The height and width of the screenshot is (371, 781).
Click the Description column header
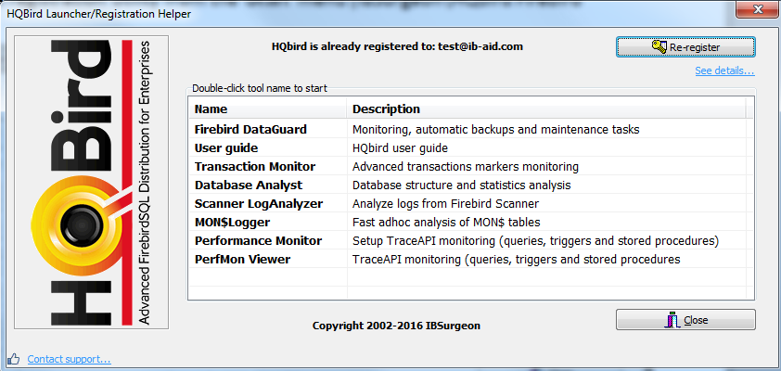[547, 109]
